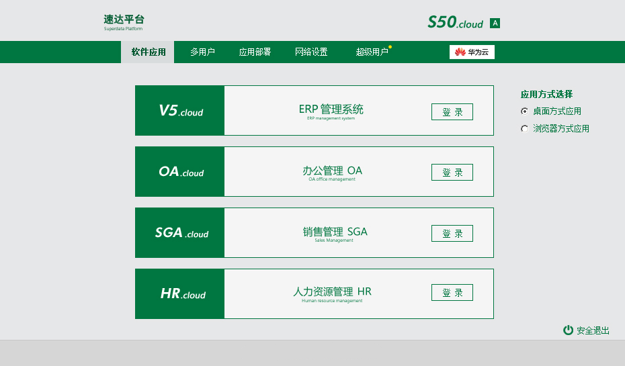Click the S50.cloud product logo
The image size is (625, 366).
click(x=455, y=22)
